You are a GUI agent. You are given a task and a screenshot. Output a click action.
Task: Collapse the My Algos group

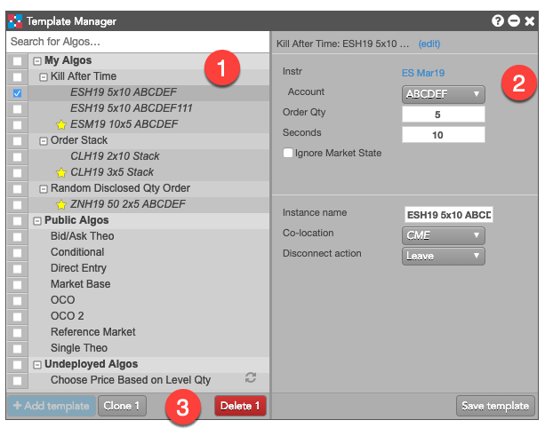[36, 61]
